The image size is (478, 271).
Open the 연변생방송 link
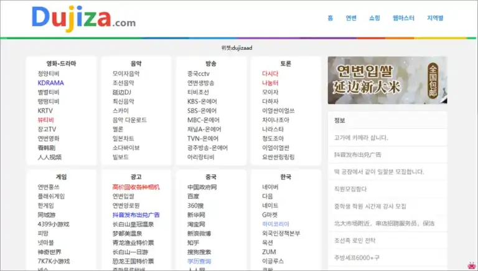pos(200,83)
